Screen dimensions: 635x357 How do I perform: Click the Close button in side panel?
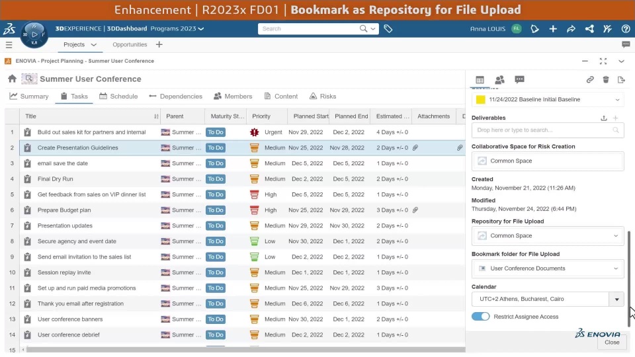click(612, 342)
